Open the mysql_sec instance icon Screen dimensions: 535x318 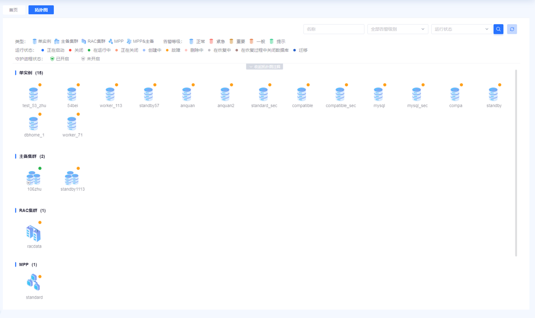click(x=417, y=94)
